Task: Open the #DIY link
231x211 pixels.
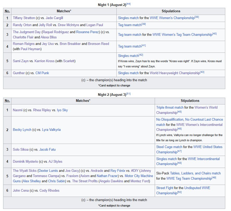Action: [135, 171]
